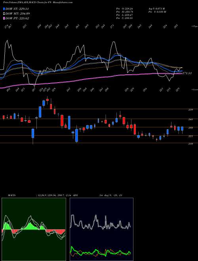Click the 'Pre H: 233.78' high value
Screen dimensions: 198x261
click(124, 11)
